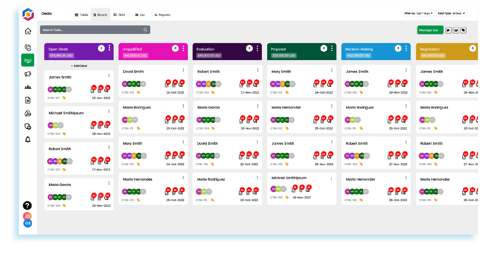Select the contacts people icon in sidebar

(x=28, y=87)
